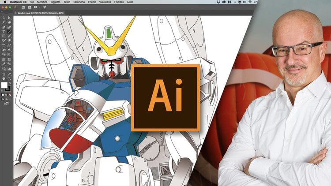Close the Gundam_AI.ai document tab

point(14,13)
